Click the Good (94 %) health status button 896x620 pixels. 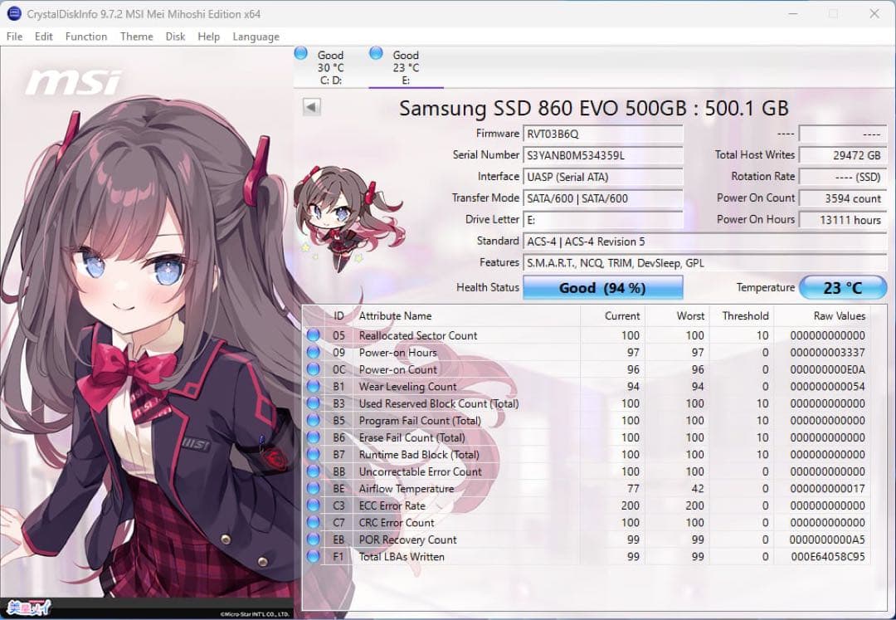603,287
